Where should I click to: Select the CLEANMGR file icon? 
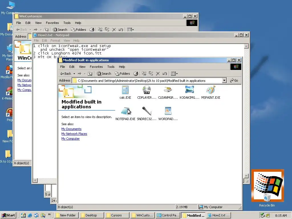[x=168, y=90]
